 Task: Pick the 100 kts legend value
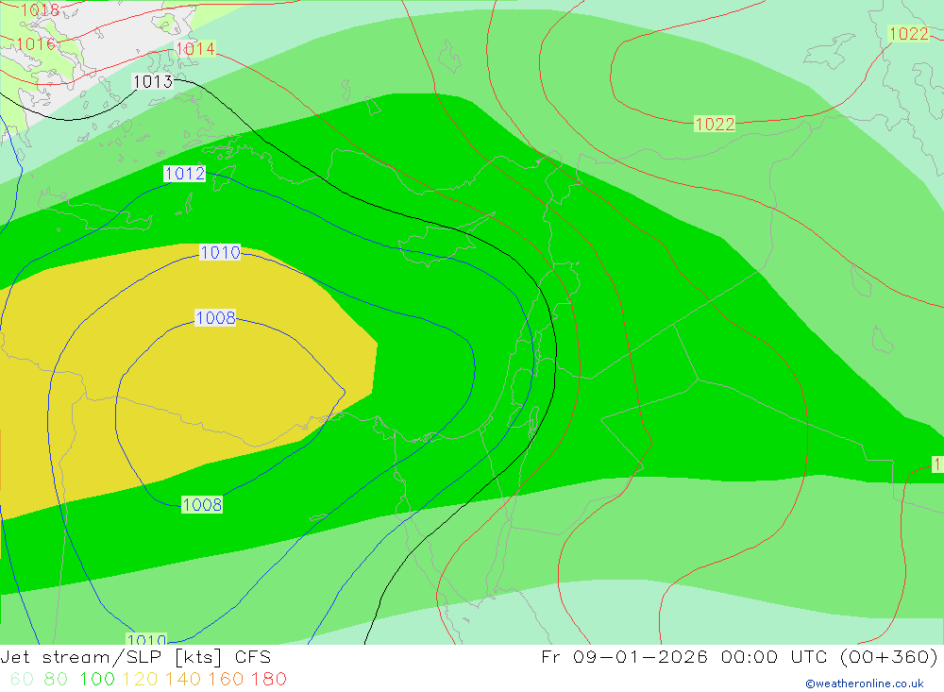tap(95, 679)
